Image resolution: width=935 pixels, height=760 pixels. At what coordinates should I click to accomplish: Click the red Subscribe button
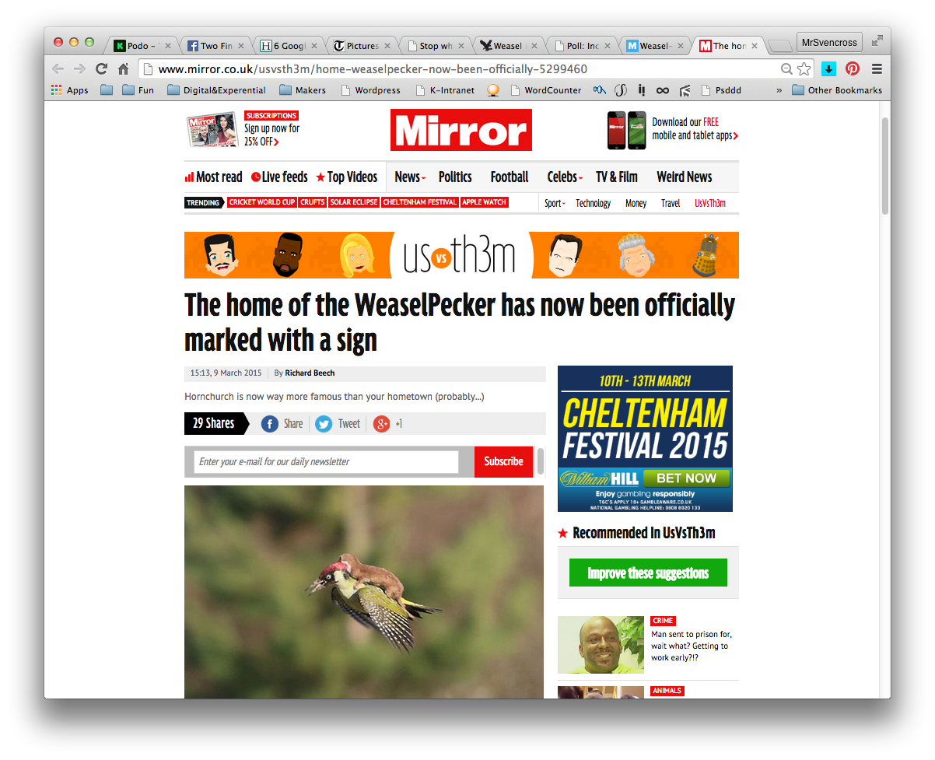click(x=503, y=461)
